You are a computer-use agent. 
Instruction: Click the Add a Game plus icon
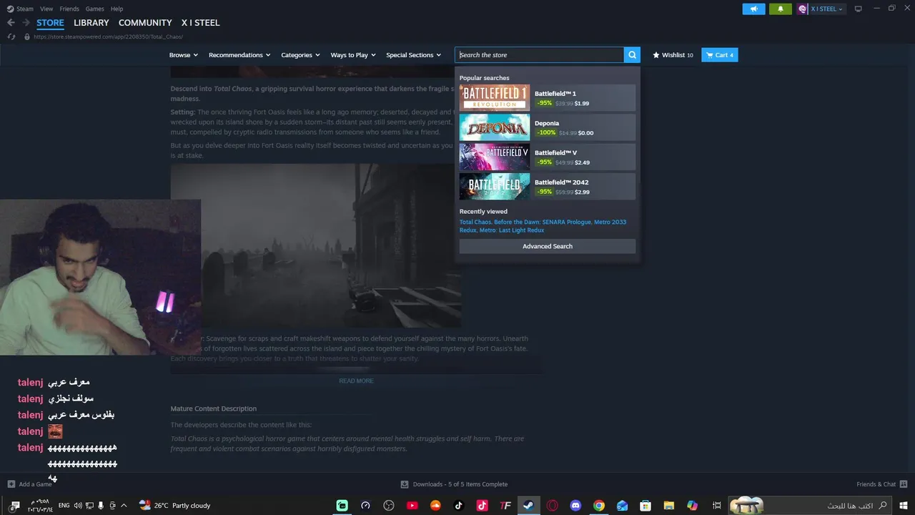11,484
